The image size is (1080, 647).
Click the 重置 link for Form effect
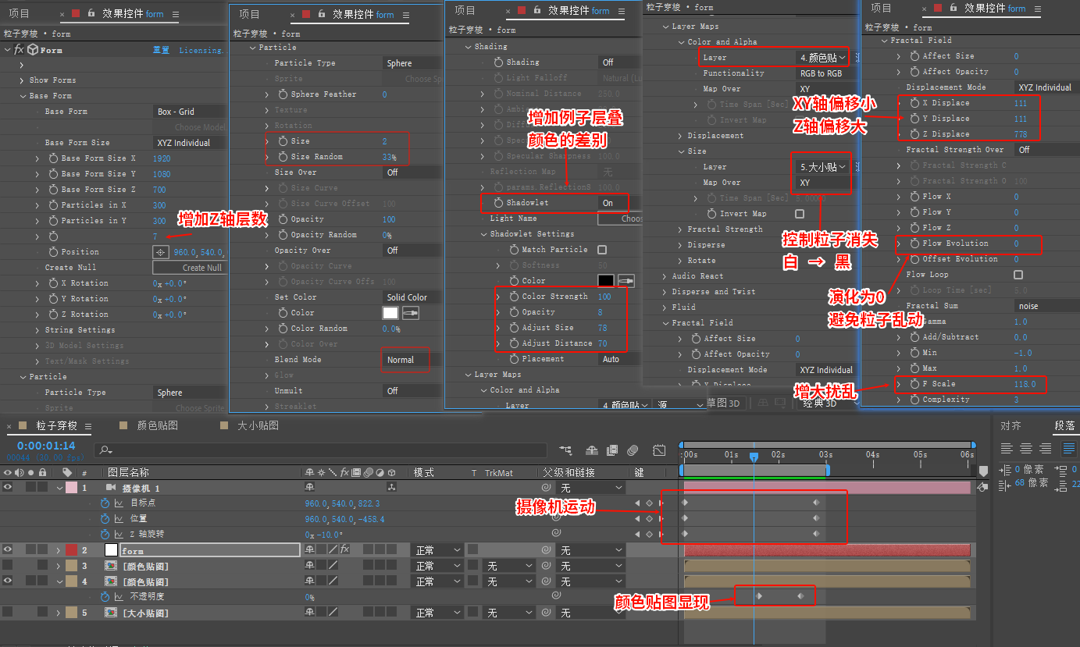[x=161, y=50]
